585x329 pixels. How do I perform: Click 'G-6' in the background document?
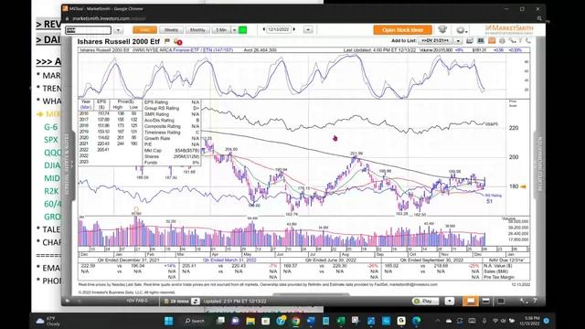[51, 127]
